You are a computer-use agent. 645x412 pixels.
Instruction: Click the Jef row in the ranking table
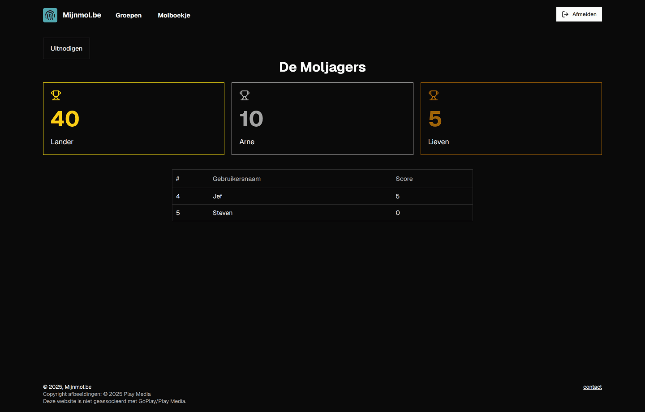[x=322, y=196]
